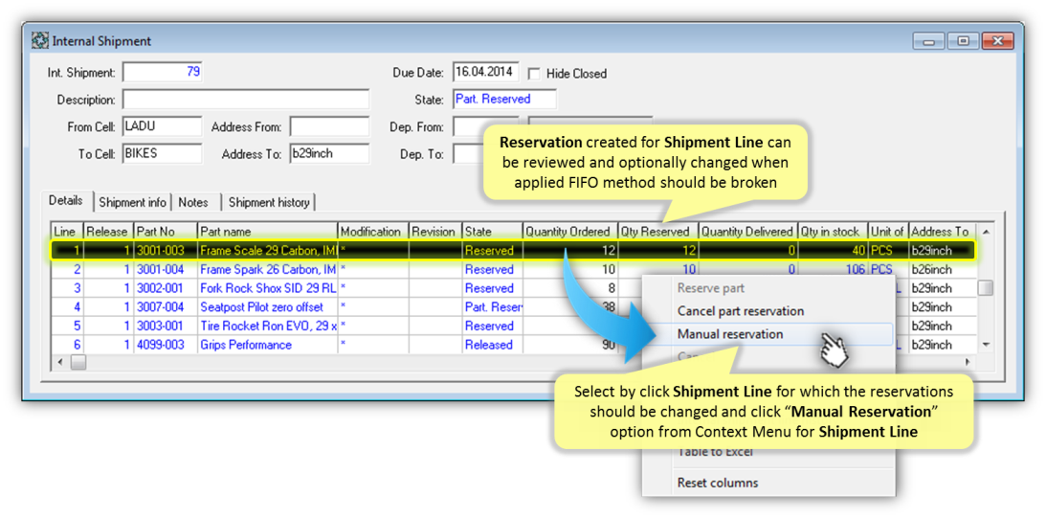
Task: Click the table's scroll up arrow
Action: (985, 232)
